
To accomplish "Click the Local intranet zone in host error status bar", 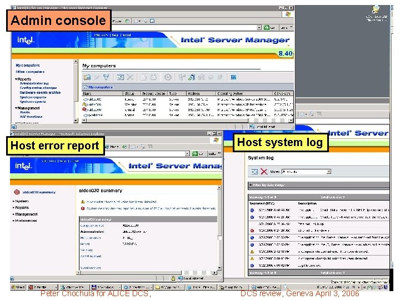I will tap(191, 278).
